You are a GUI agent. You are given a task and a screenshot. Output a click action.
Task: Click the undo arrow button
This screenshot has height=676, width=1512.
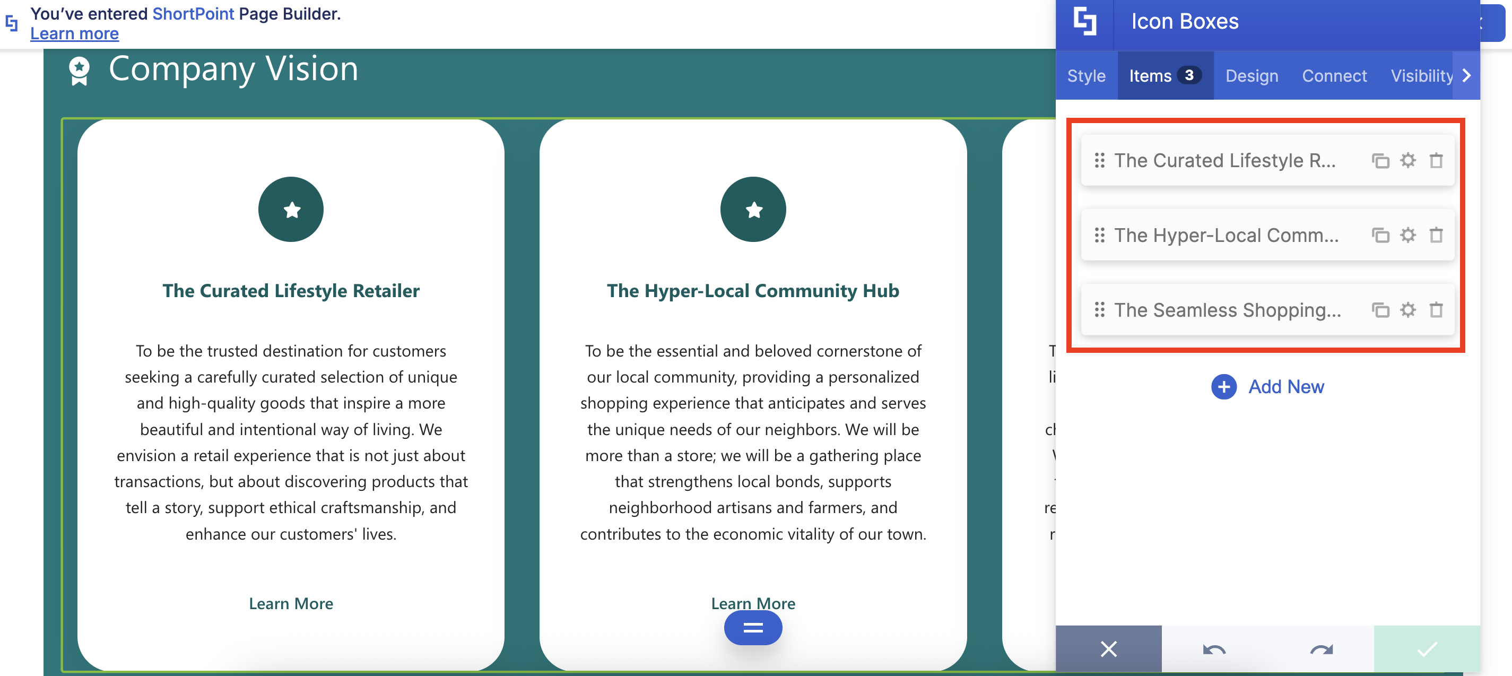(1214, 649)
